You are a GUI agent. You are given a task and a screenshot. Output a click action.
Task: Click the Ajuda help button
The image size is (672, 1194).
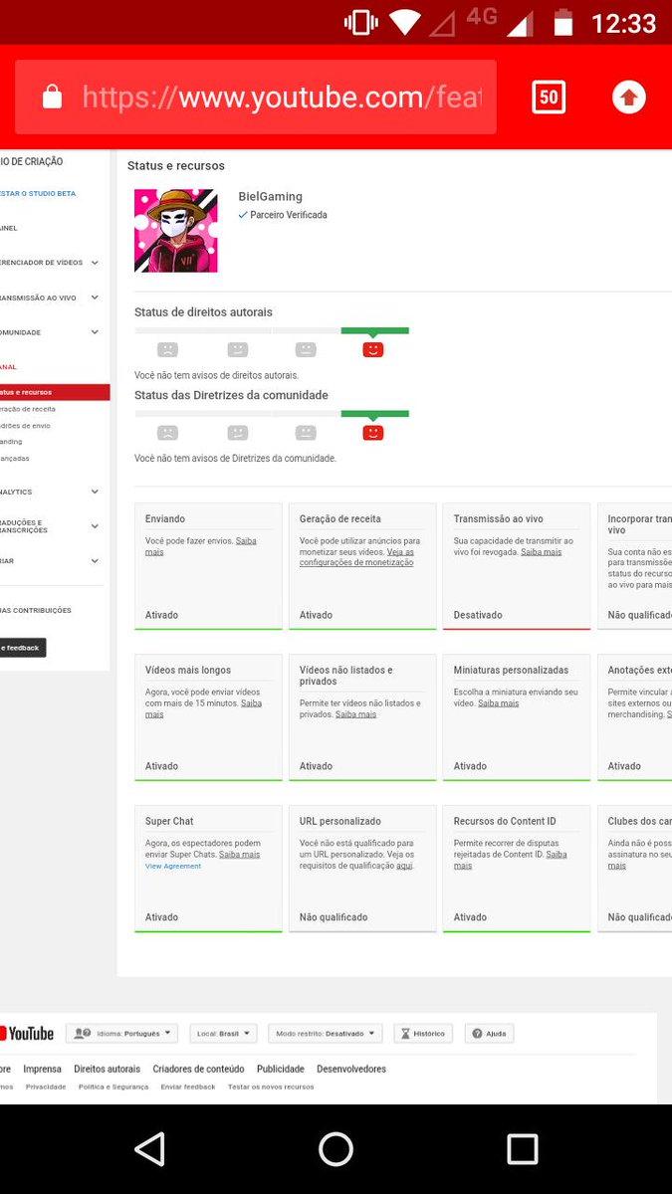click(489, 1034)
